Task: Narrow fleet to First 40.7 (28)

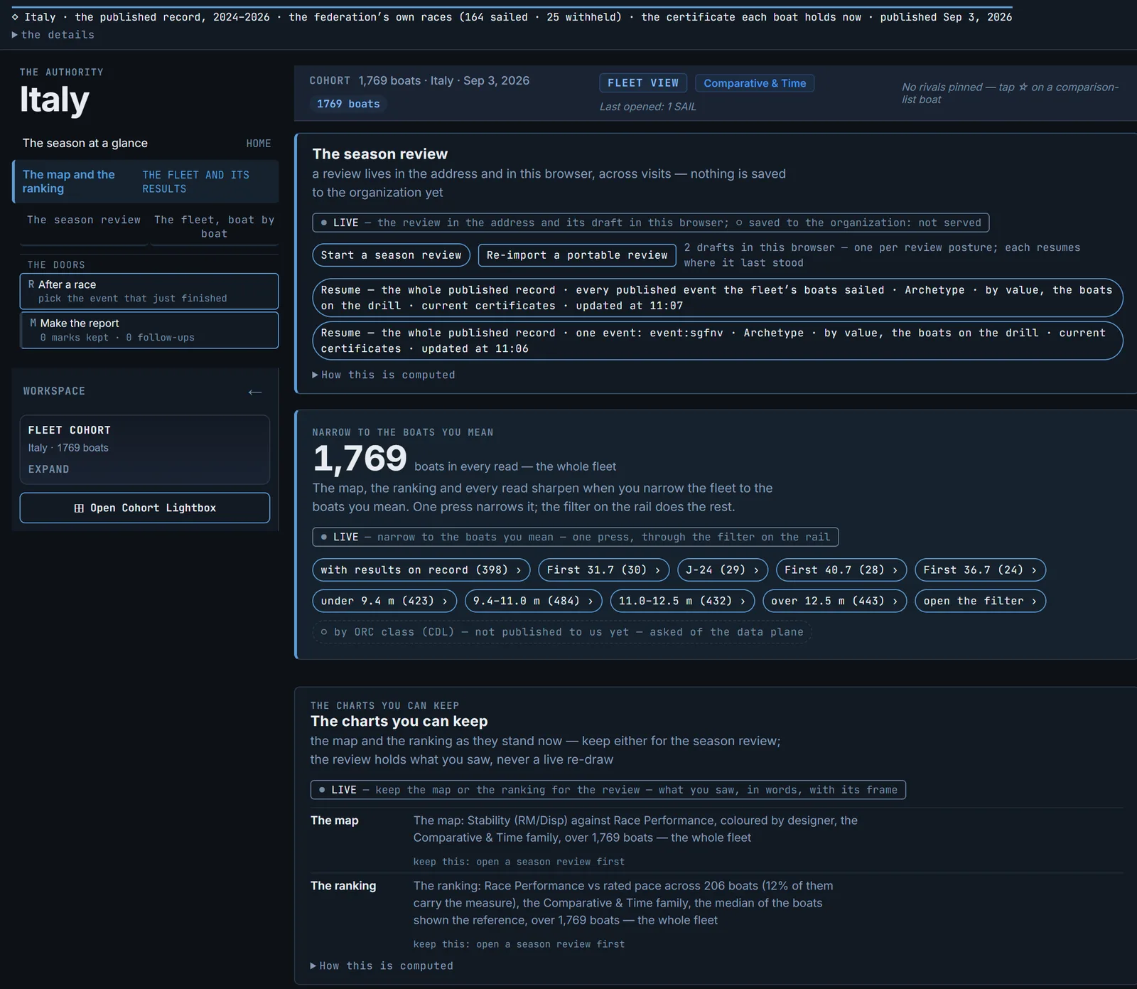Action: pyautogui.click(x=841, y=570)
